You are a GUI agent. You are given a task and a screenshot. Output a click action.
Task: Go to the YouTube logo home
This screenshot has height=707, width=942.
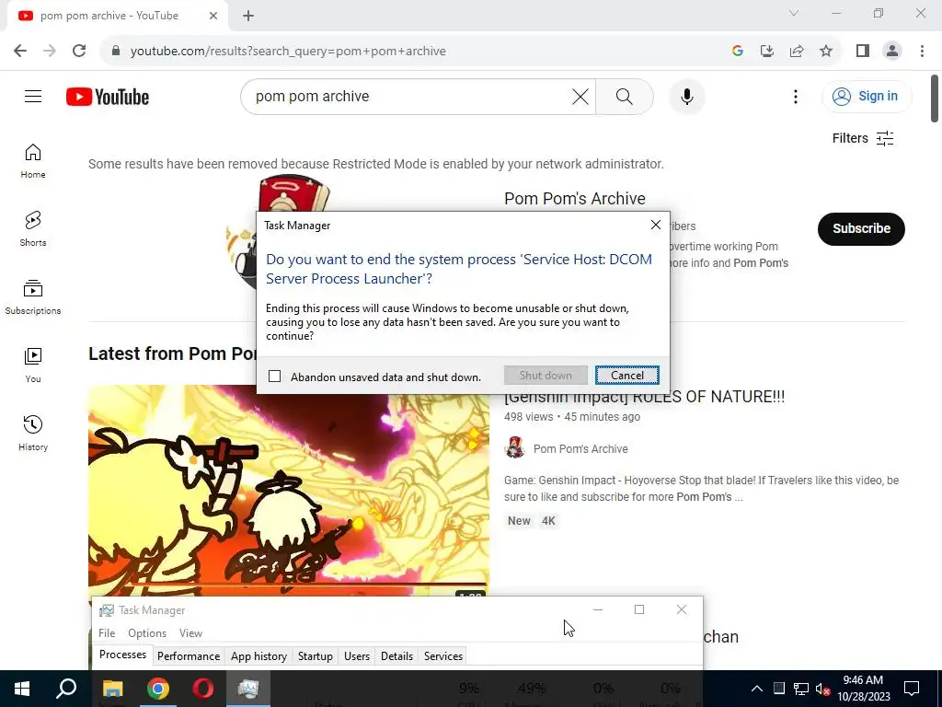[108, 97]
